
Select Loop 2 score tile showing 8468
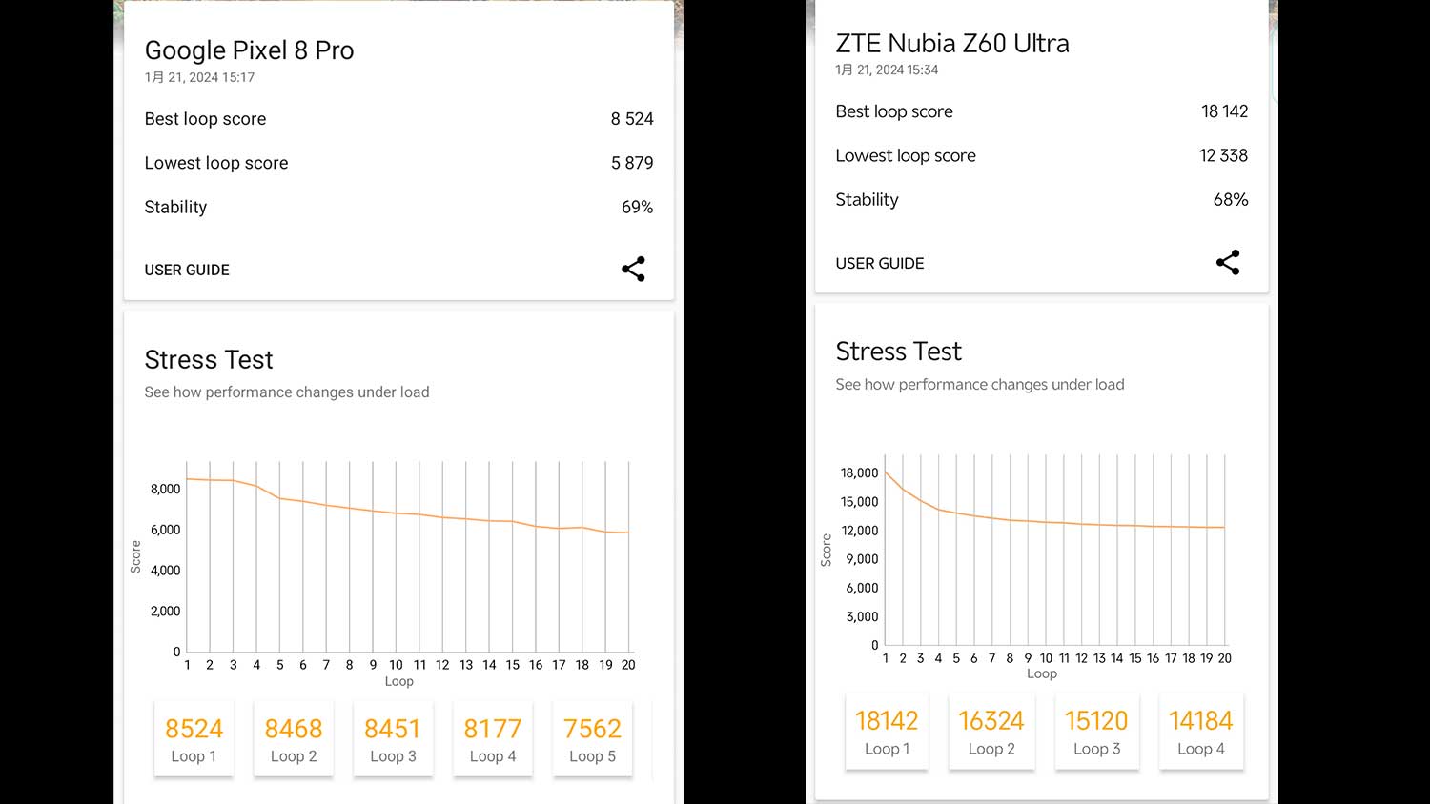[x=294, y=739]
